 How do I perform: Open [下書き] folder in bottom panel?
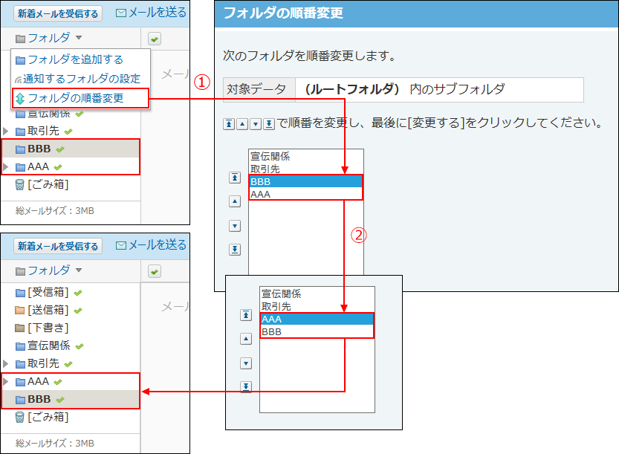[x=48, y=328]
